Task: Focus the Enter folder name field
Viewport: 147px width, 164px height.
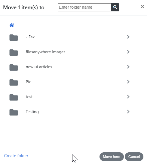Action: [x=84, y=7]
